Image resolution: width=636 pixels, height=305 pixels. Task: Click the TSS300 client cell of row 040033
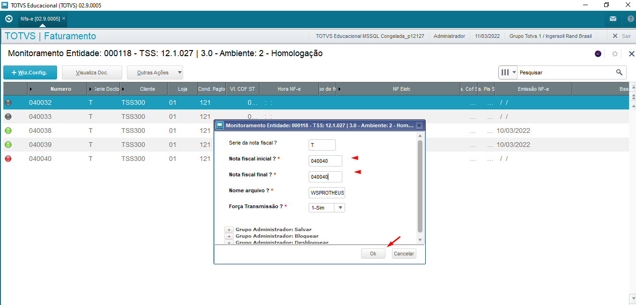[x=133, y=116]
